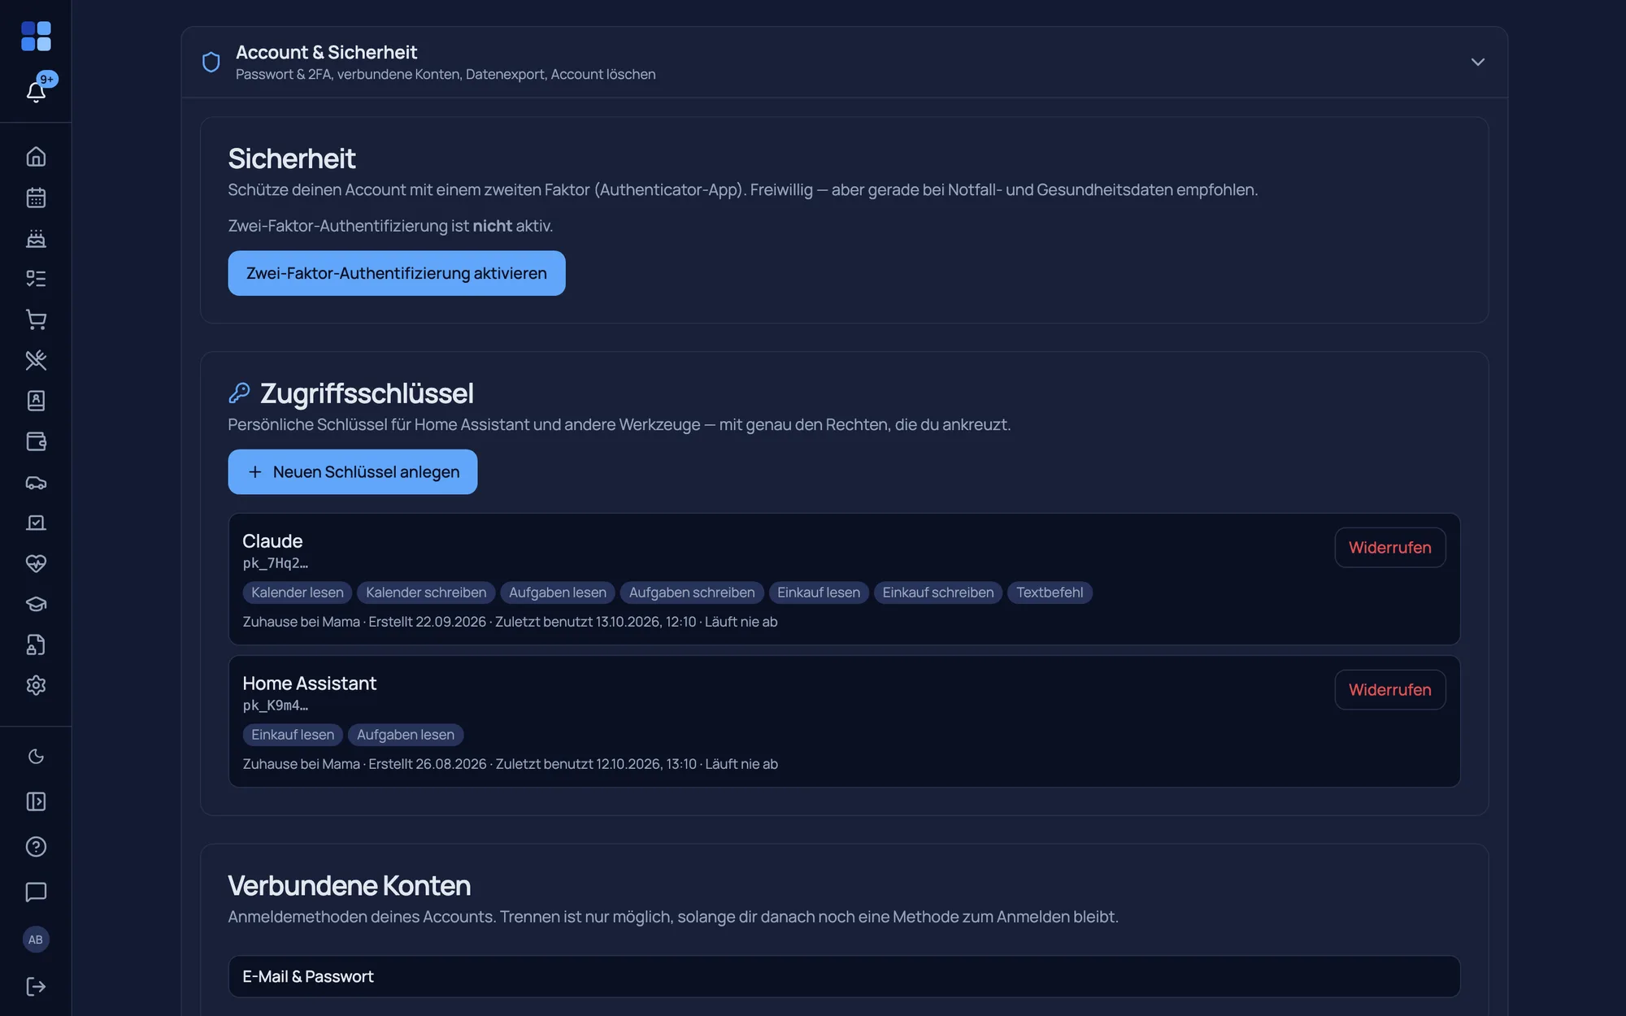Click the Claude key name
The height and width of the screenshot is (1016, 1626).
272,541
